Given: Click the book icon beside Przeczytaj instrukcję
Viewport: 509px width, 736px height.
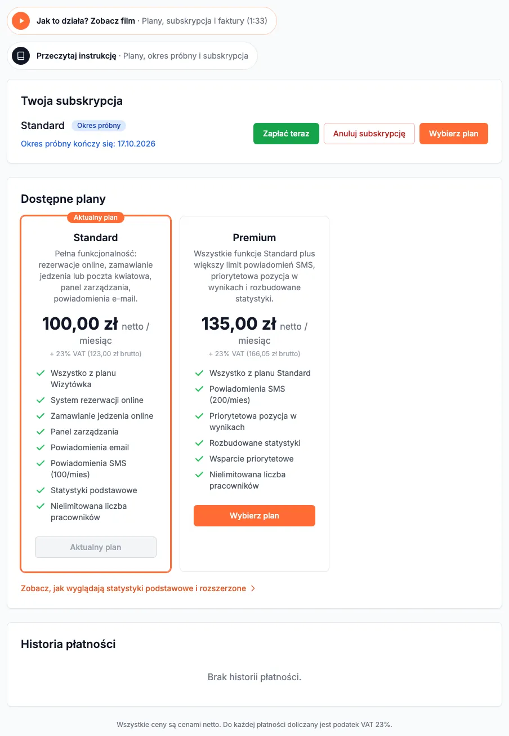Looking at the screenshot, I should point(21,56).
